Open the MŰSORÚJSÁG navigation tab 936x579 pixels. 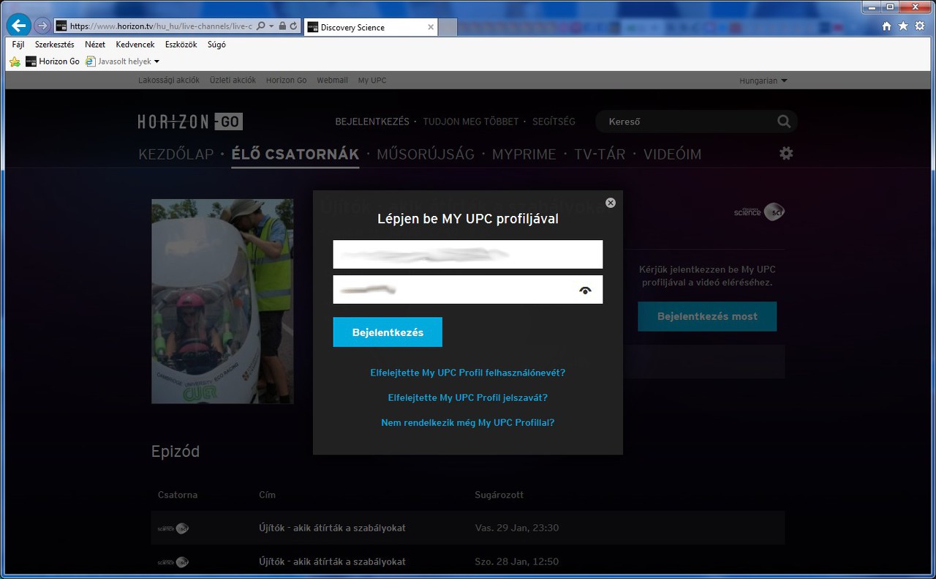pos(426,154)
